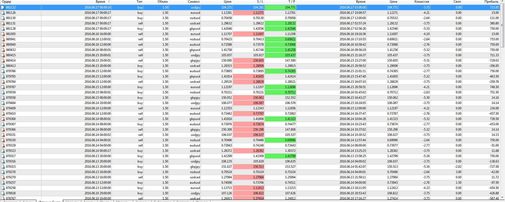Viewport: 505px width, 202px height.
Task: Click the order icon for order 979559
Action: coord(3,92)
